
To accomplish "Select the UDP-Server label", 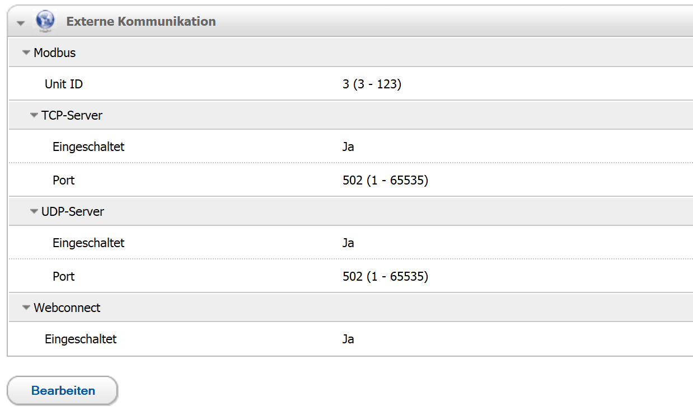I will coord(73,212).
